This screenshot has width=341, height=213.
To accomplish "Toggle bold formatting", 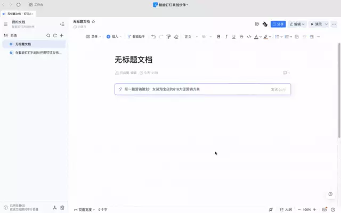I will coord(218,37).
